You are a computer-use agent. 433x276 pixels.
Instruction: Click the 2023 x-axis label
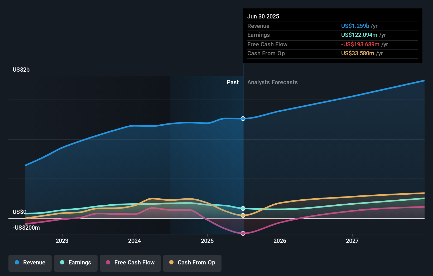coord(62,241)
